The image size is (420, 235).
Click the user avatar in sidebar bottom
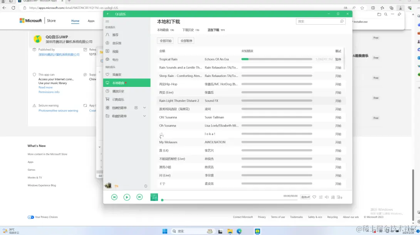108,185
